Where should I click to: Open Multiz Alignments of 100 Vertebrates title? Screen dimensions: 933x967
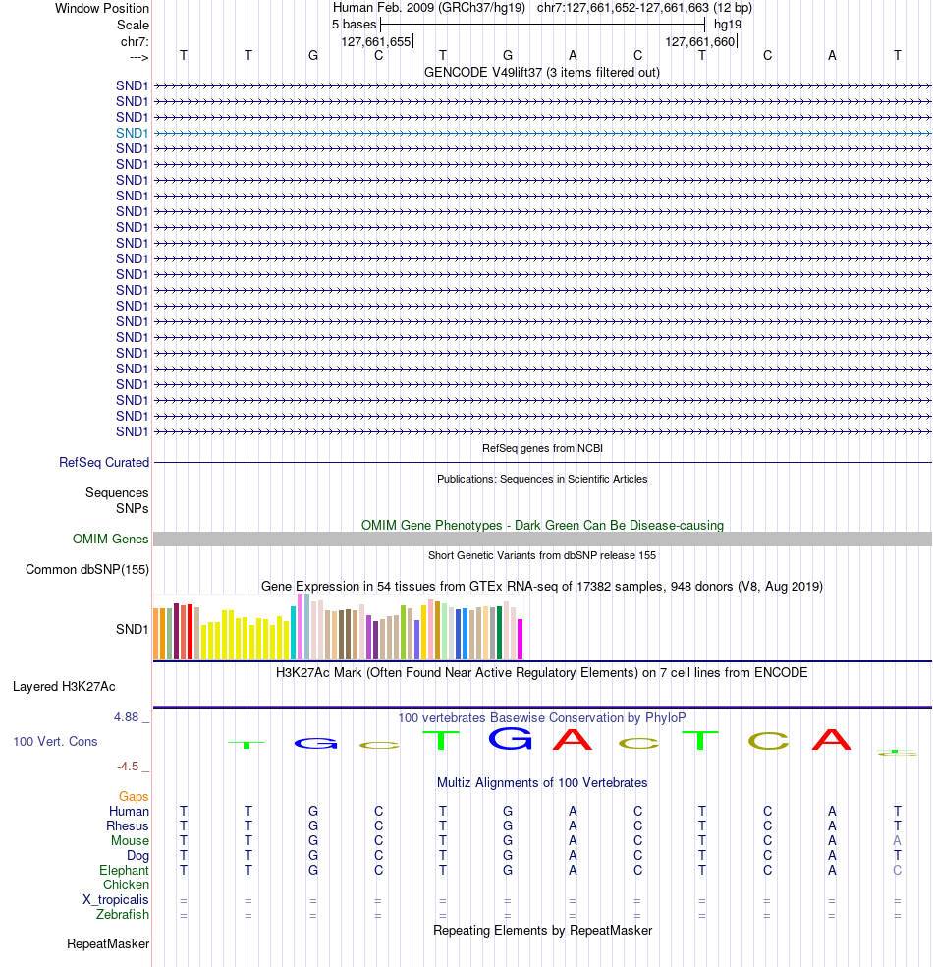(x=542, y=782)
